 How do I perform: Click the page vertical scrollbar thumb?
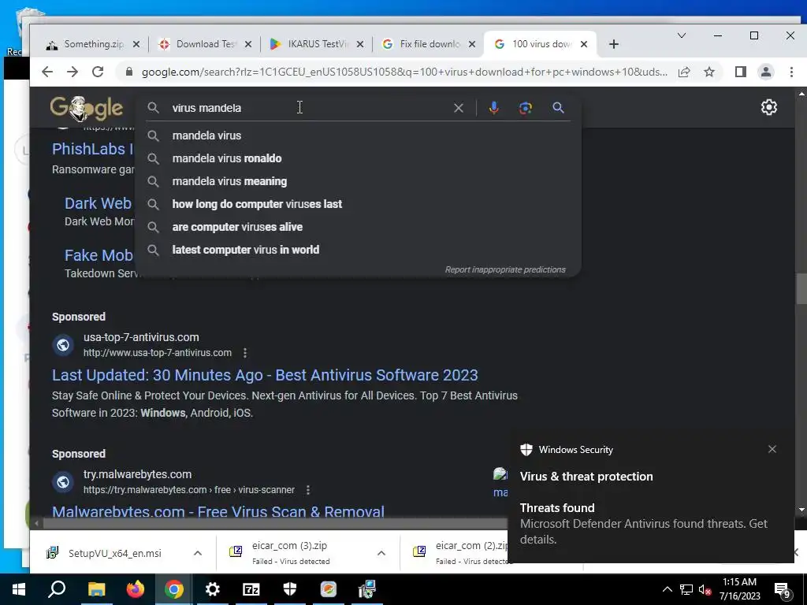tap(801, 289)
